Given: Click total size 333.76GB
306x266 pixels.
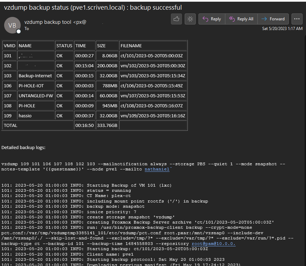Looking at the screenshot, I should pos(107,125).
